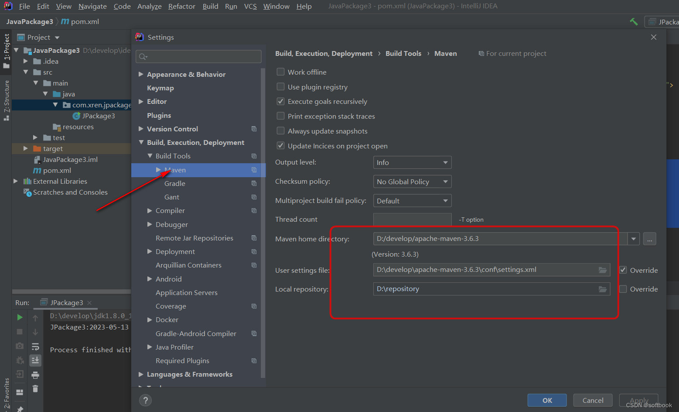Screen dimensions: 679x412
Task: Open Maven home directory dropdown arrow
Action: click(633, 239)
